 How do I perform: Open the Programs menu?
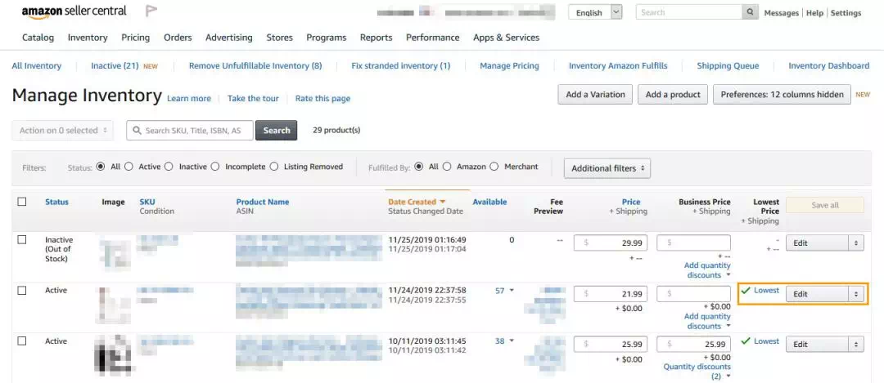327,38
